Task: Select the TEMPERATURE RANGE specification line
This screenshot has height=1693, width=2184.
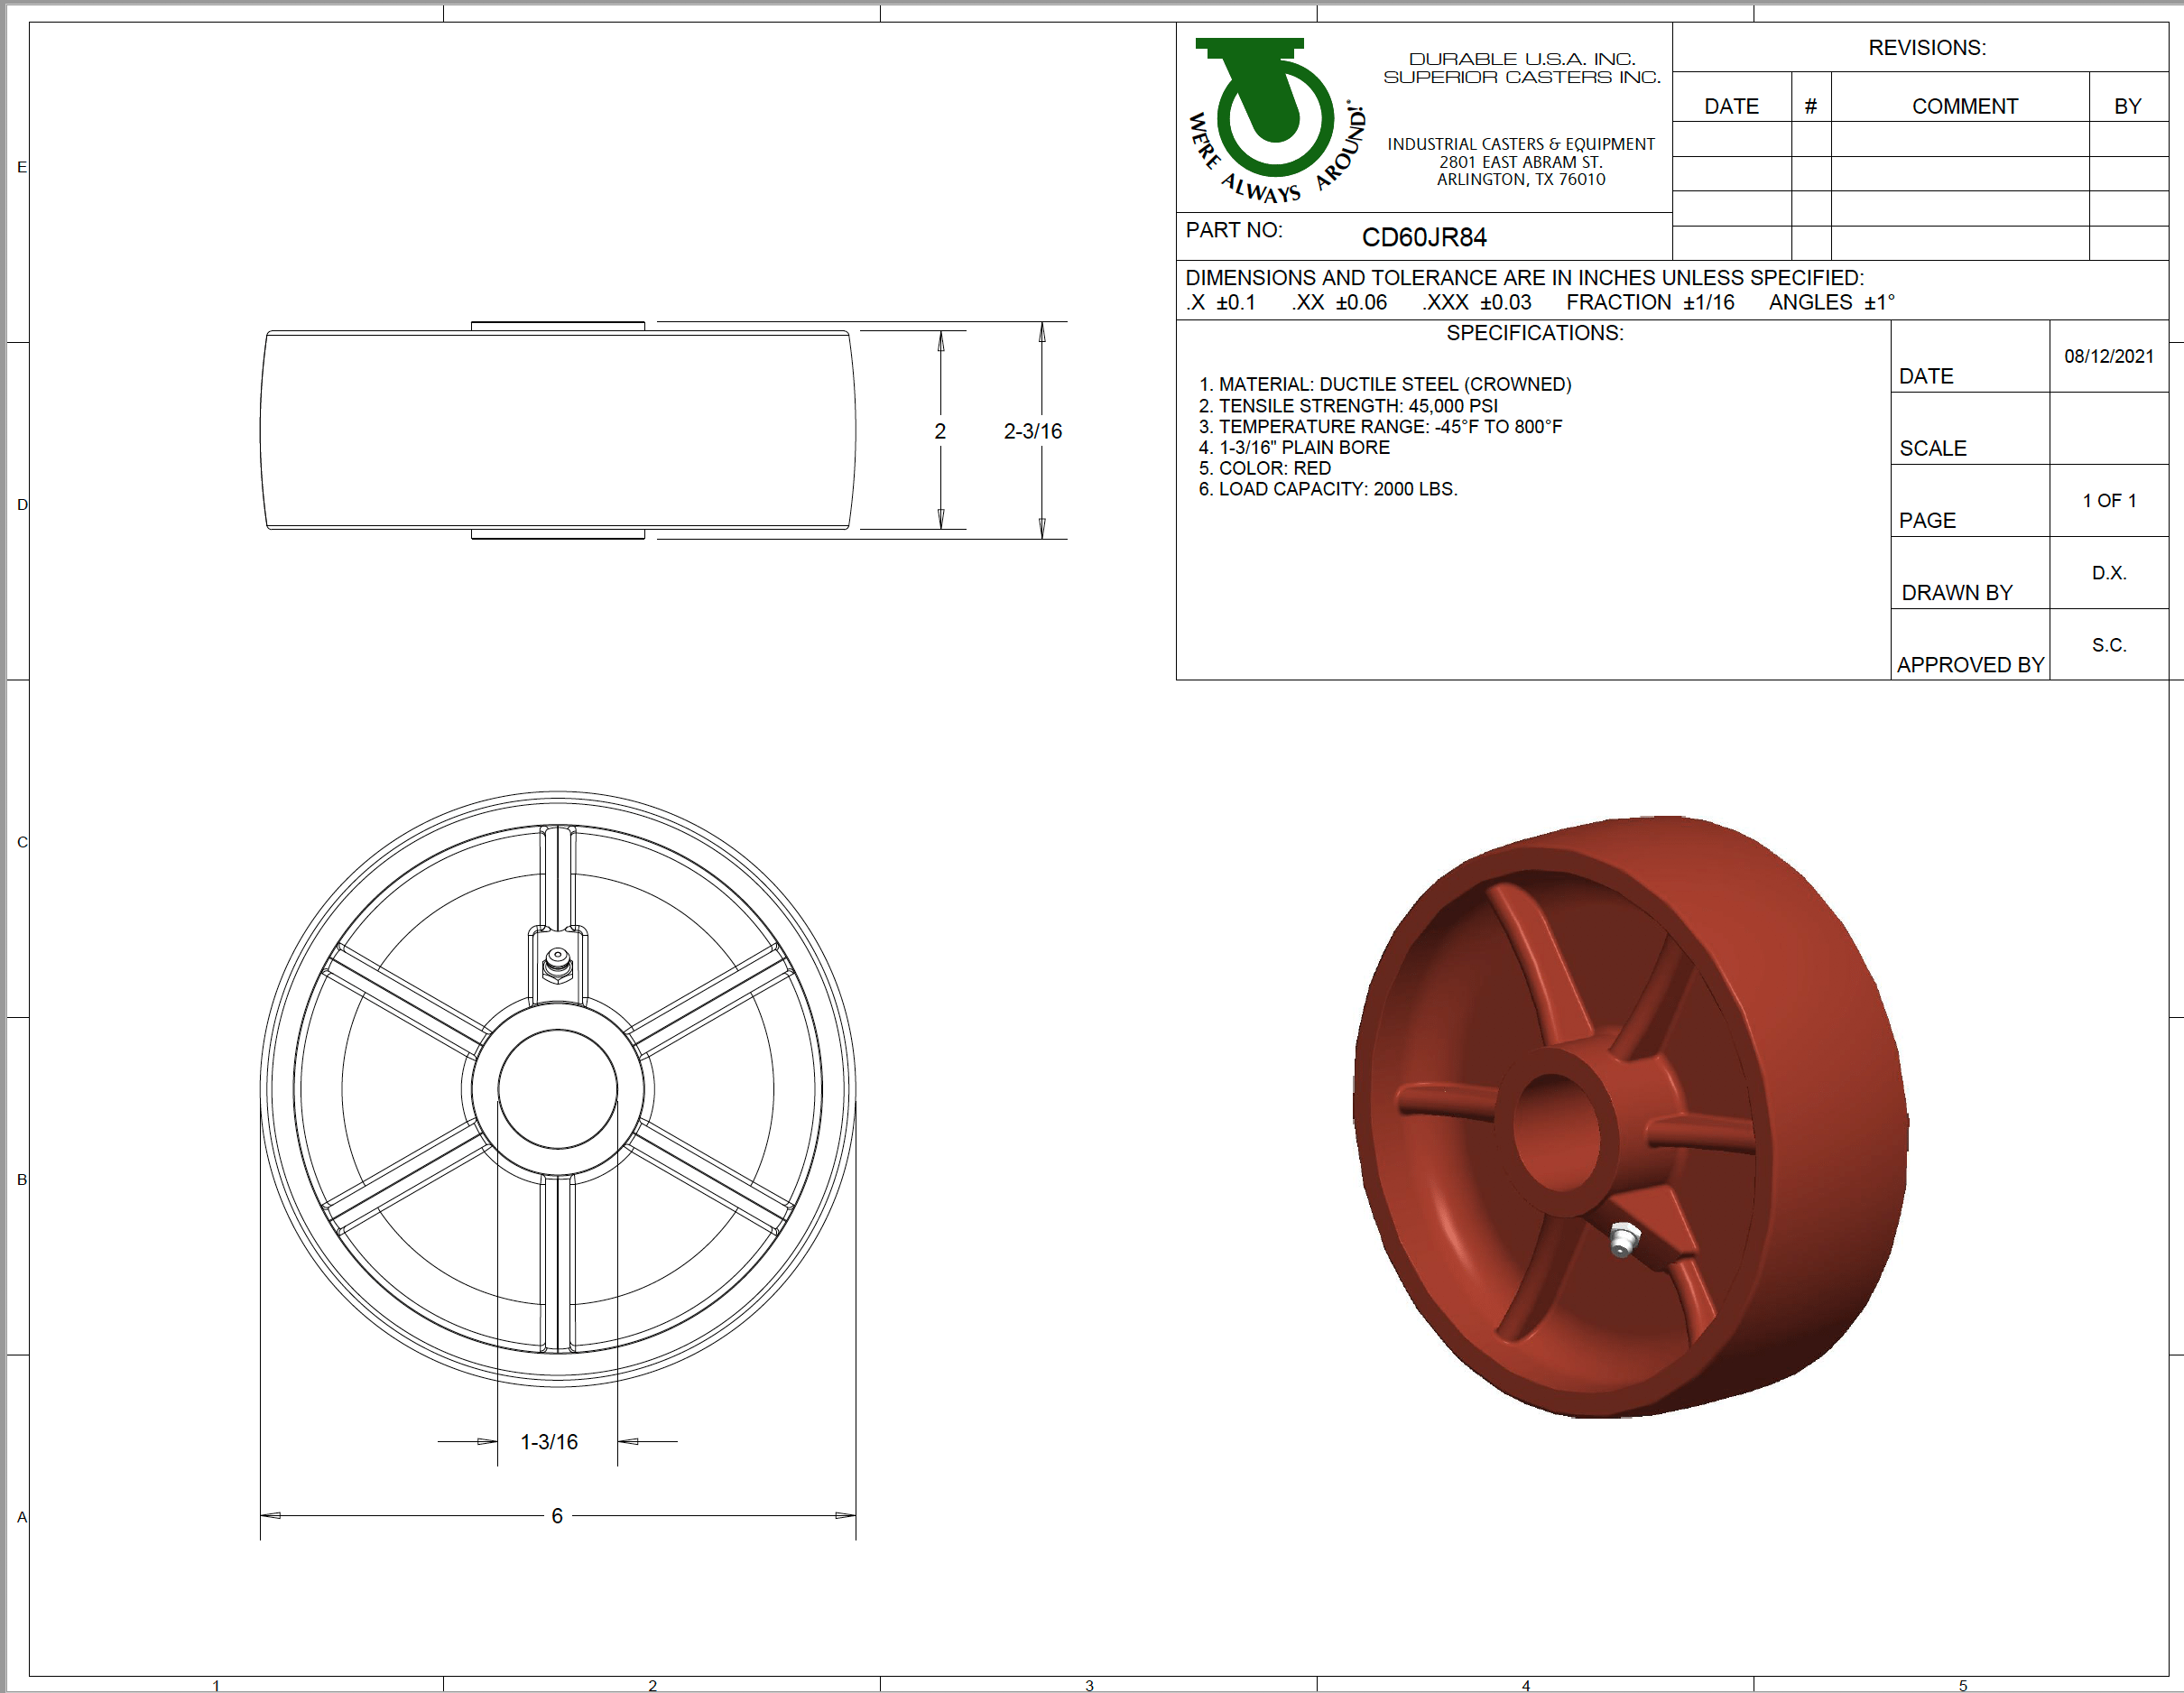Action: 1379,426
